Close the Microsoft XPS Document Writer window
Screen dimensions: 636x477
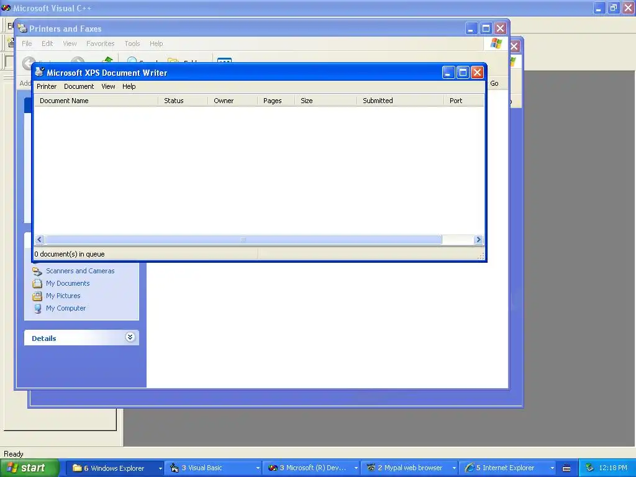click(477, 73)
